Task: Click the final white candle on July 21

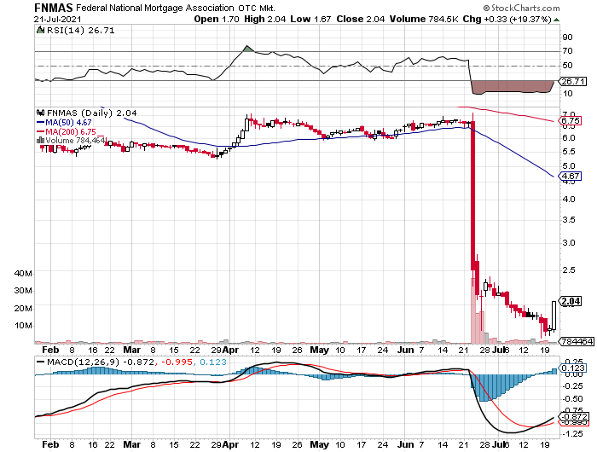Action: pyautogui.click(x=554, y=316)
